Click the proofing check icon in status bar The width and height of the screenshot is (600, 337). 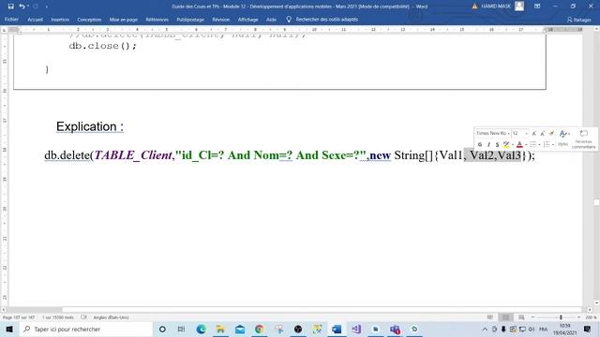point(83,317)
